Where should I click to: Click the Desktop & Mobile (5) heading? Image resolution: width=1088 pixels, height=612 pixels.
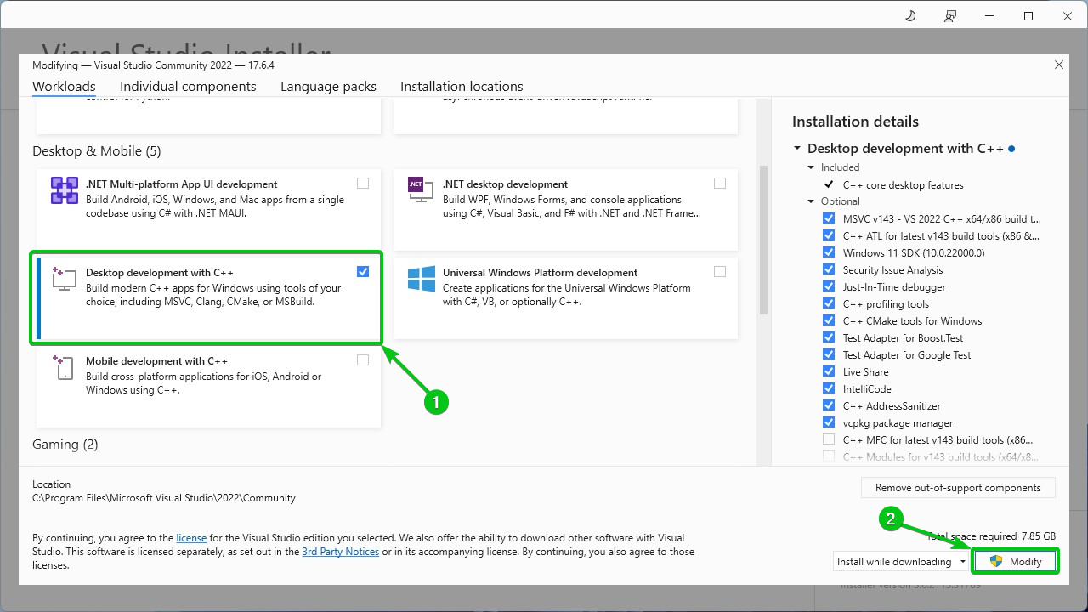point(97,151)
